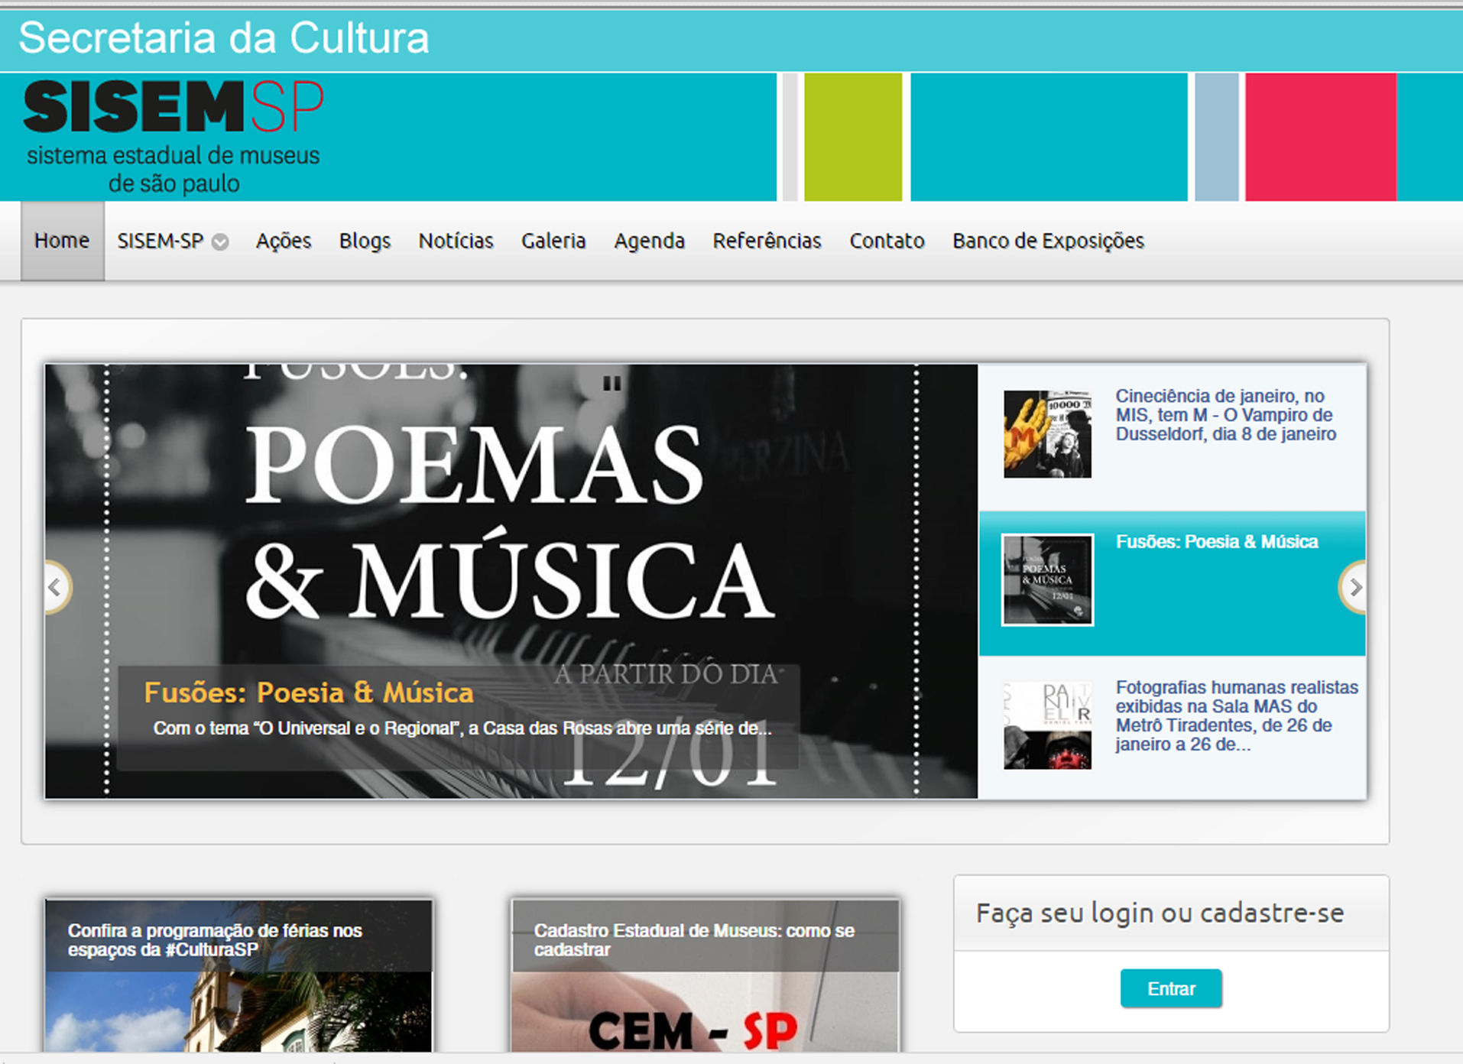This screenshot has height=1064, width=1463.
Task: Open the Notícias menu item
Action: pyautogui.click(x=456, y=241)
